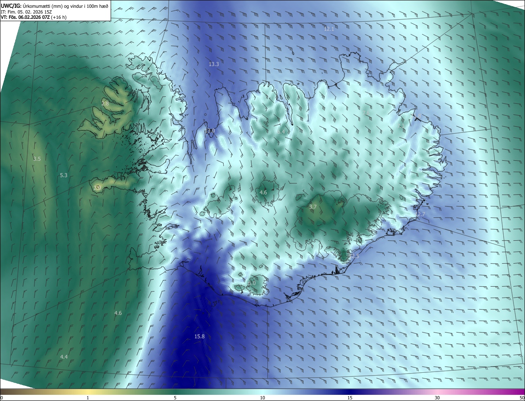Click the 30 tick label on the color scale

437,398
